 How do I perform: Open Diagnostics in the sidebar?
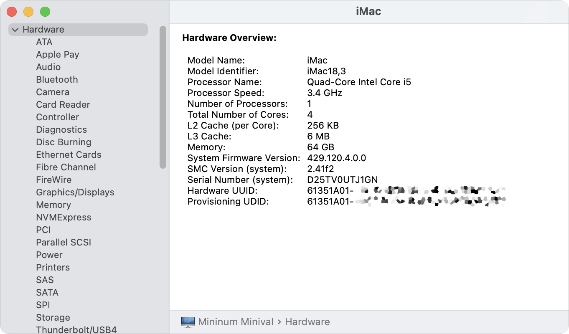pyautogui.click(x=61, y=130)
